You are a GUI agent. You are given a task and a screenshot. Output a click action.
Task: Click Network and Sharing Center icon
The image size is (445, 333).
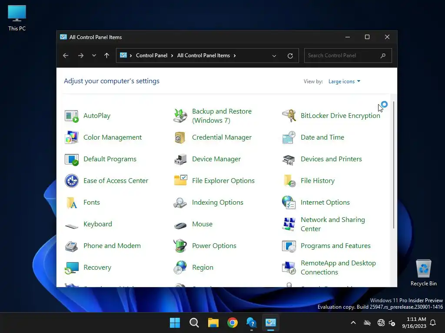click(289, 224)
